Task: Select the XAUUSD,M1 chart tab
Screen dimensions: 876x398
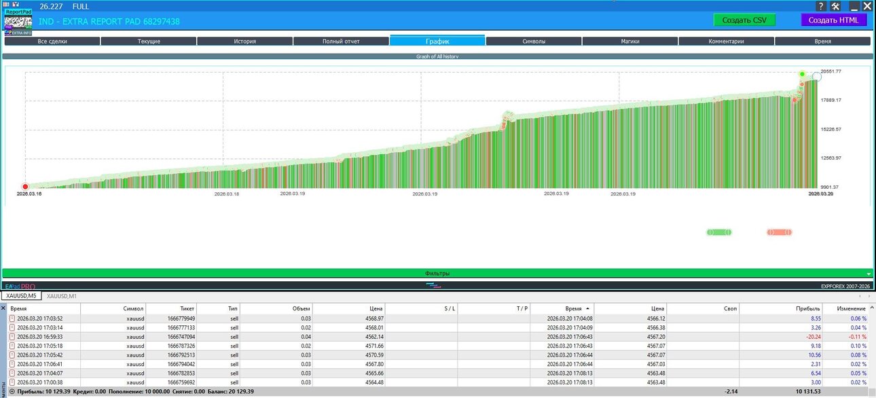Action: tap(62, 296)
